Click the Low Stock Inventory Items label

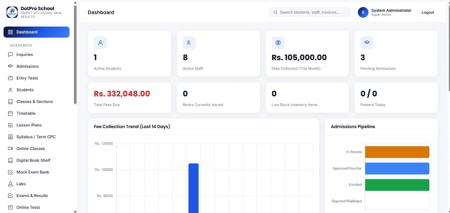click(x=294, y=105)
